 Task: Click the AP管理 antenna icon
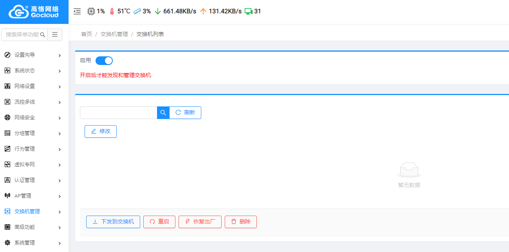[7, 196]
